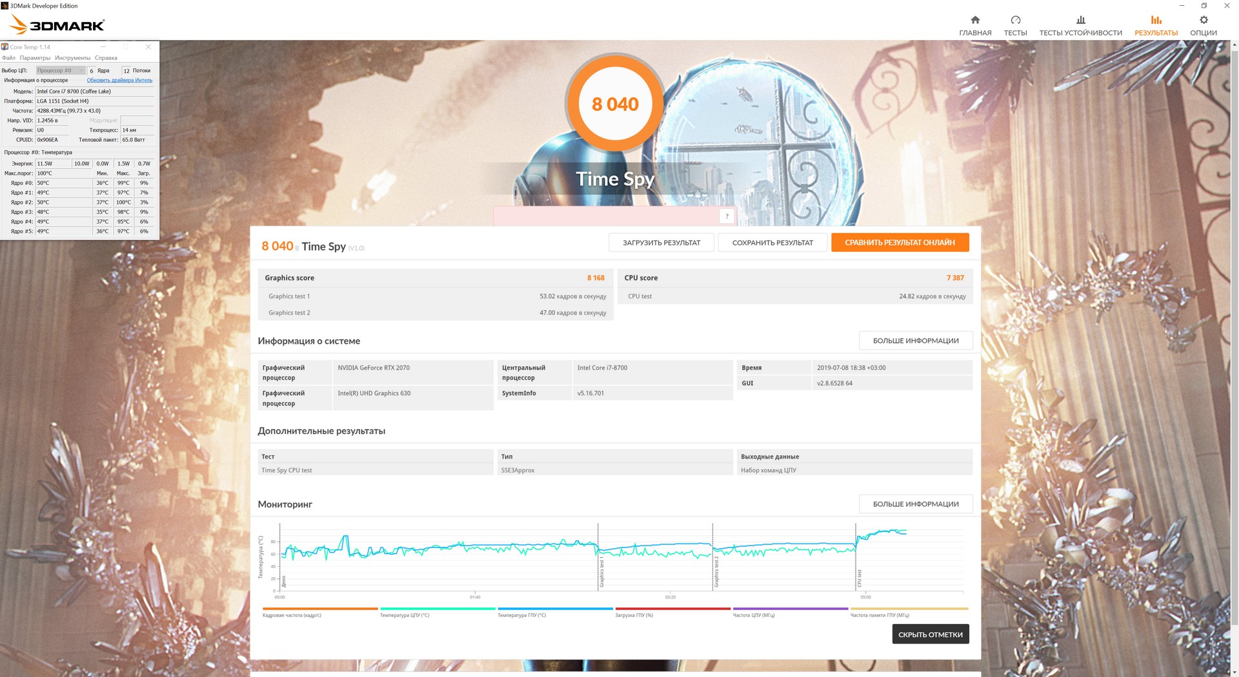Click the CPU test chart marker
The image size is (1239, 677).
click(860, 578)
